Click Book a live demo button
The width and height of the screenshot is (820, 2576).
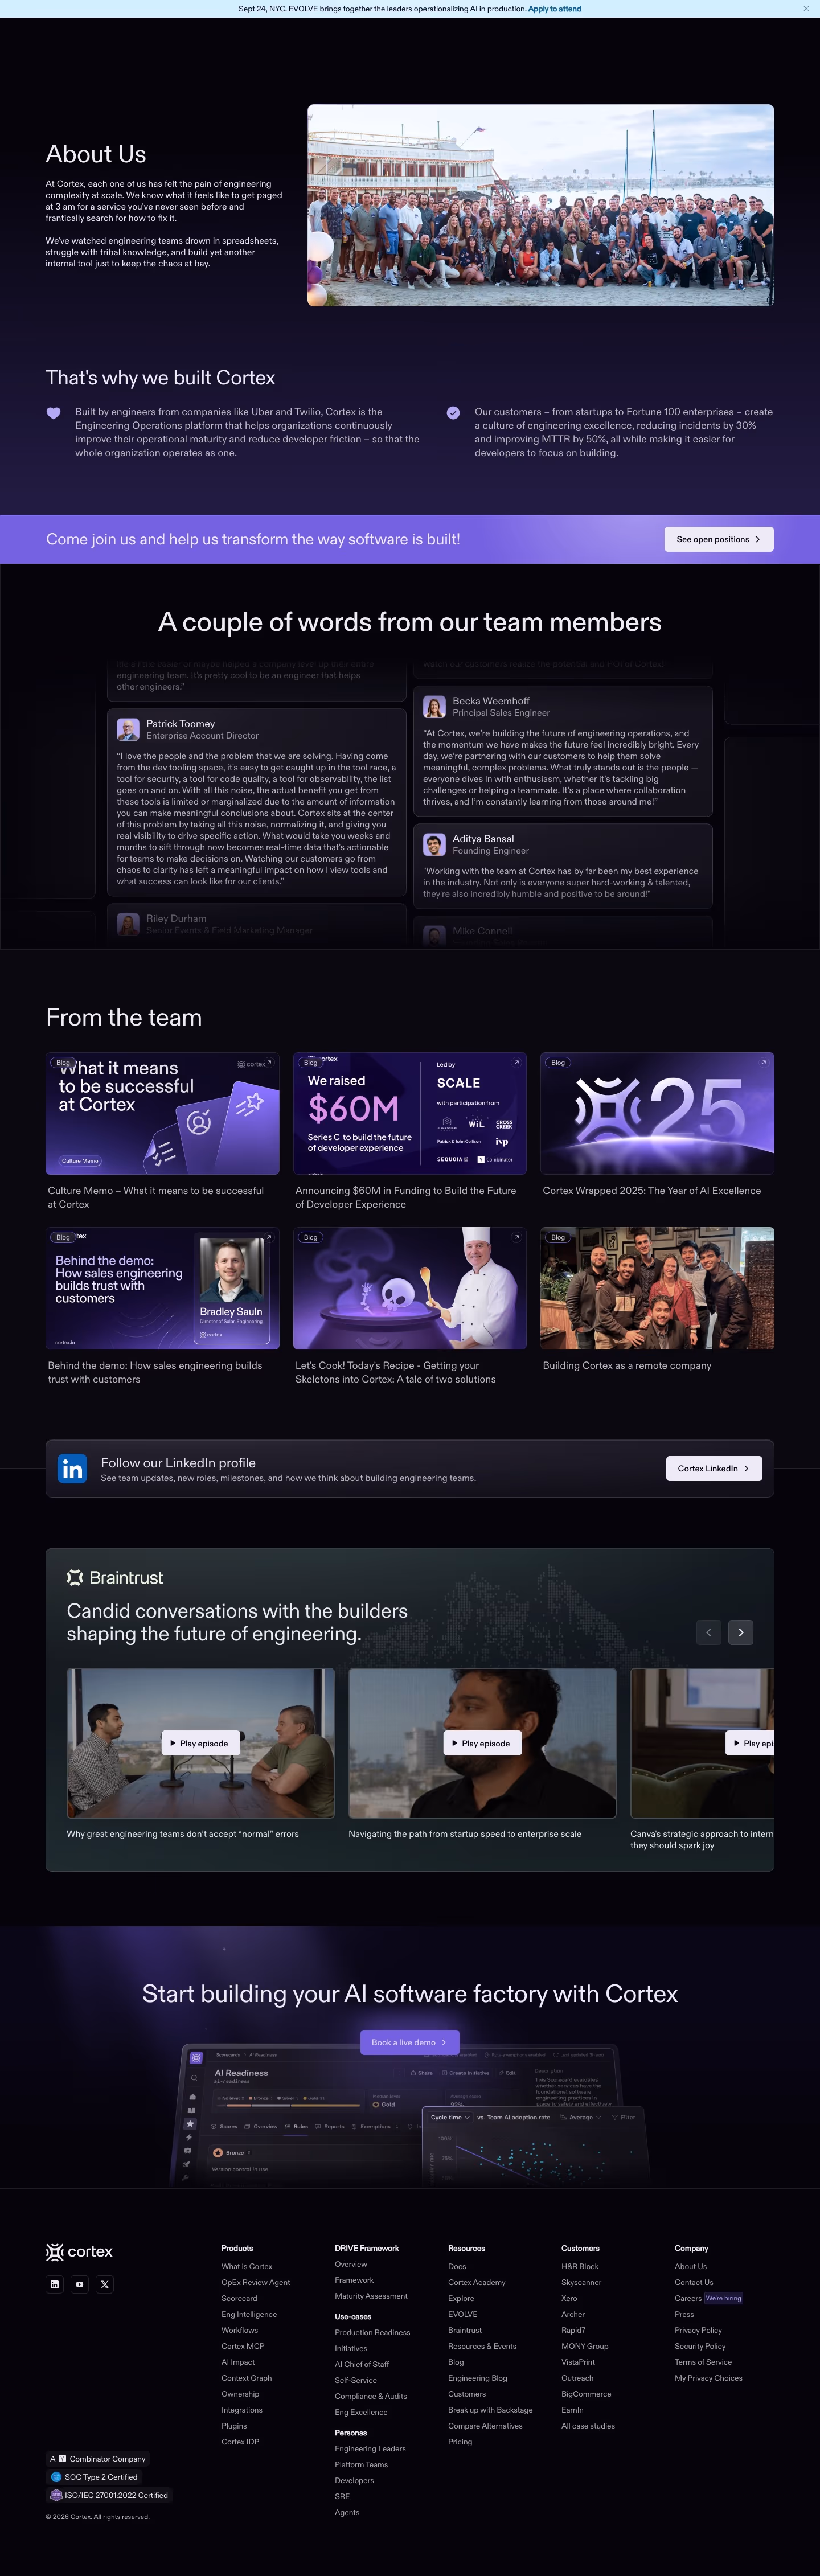[x=410, y=2042]
